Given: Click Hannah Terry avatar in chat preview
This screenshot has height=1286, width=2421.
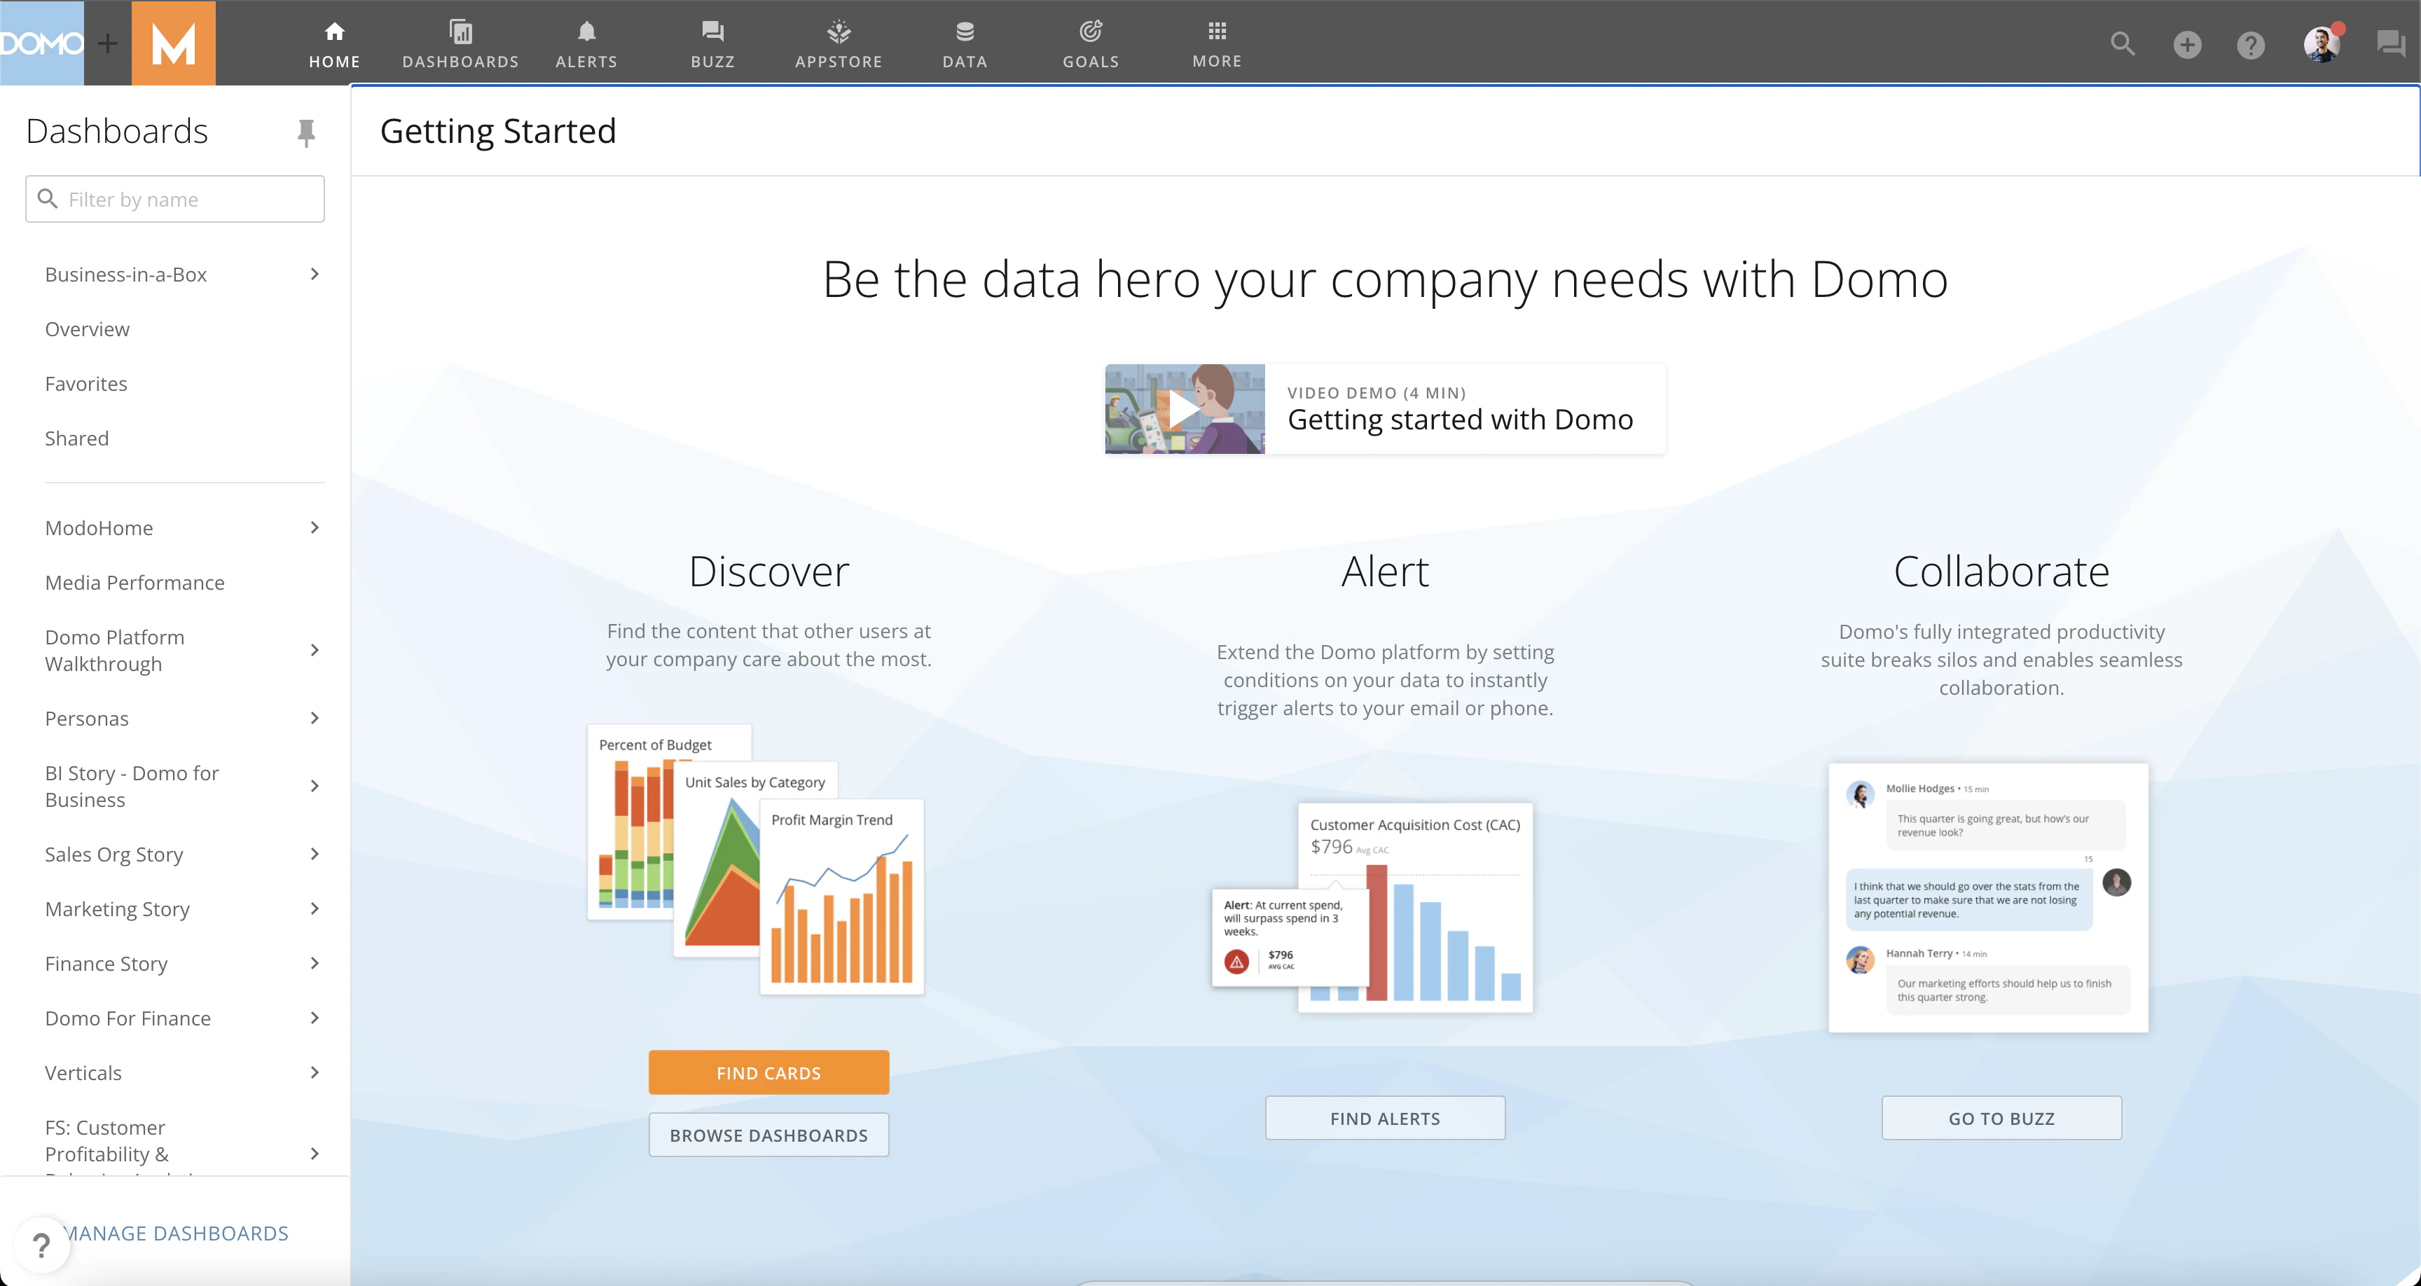Looking at the screenshot, I should [1860, 959].
